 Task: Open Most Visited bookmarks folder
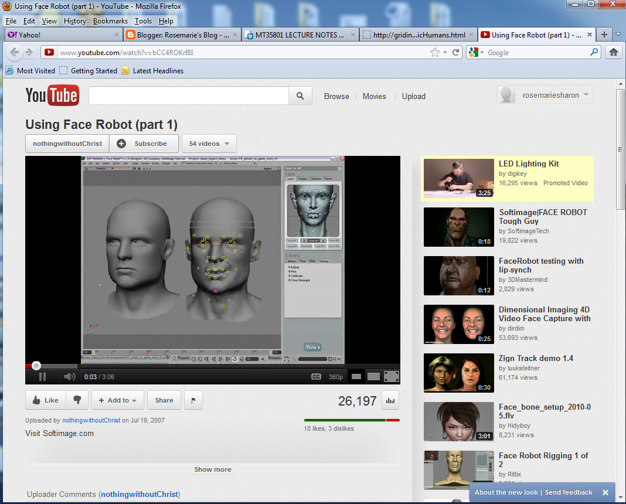tap(30, 71)
